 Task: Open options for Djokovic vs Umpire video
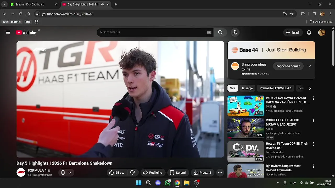click(x=313, y=166)
